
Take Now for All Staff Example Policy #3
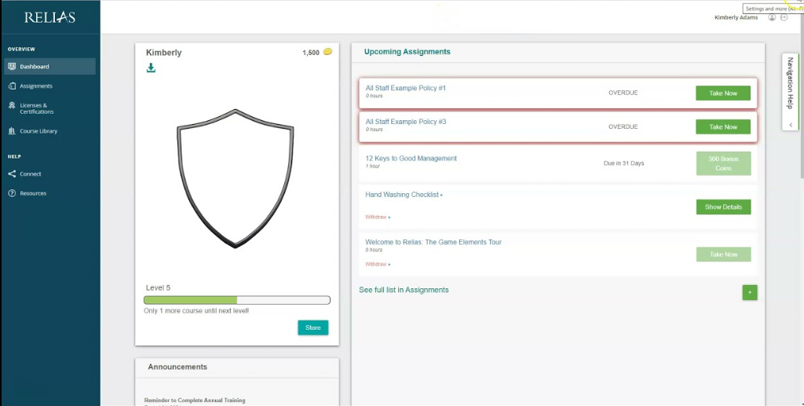[x=723, y=127]
